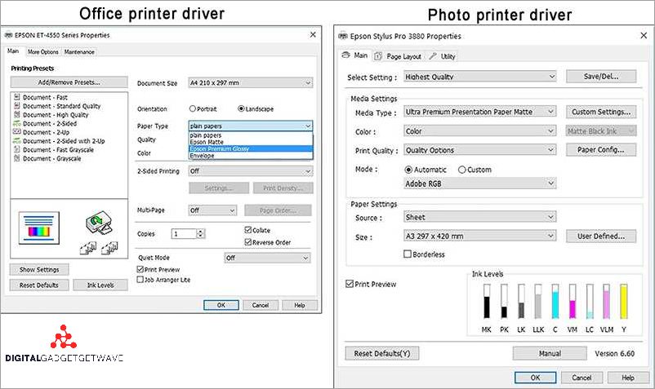Click the Show Settings button
655x389 pixels.
39,269
